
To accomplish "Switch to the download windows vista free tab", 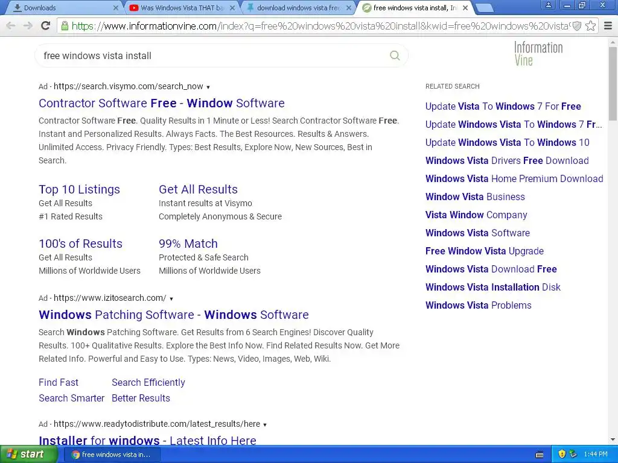I will [298, 8].
